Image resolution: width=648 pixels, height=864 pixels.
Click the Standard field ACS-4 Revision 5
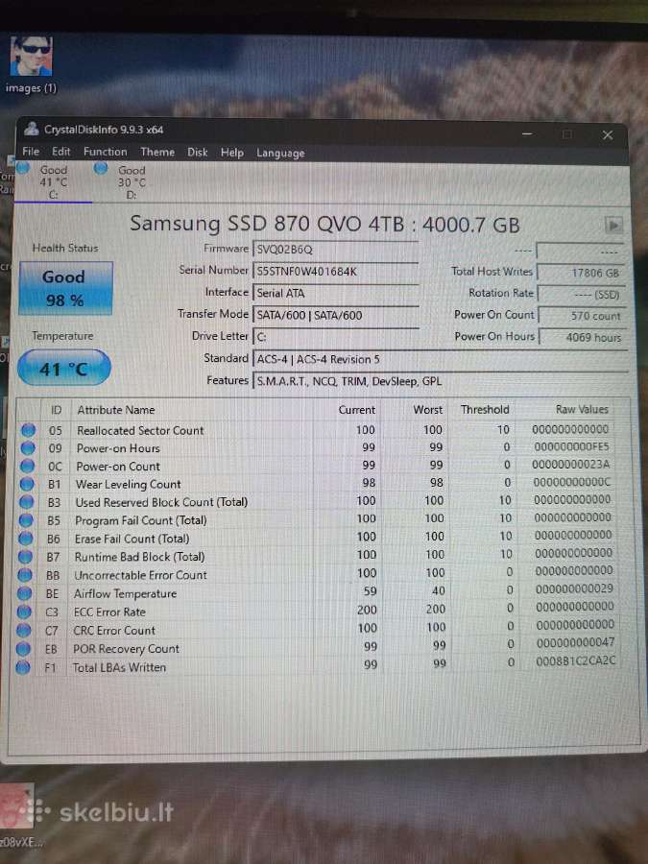point(440,359)
